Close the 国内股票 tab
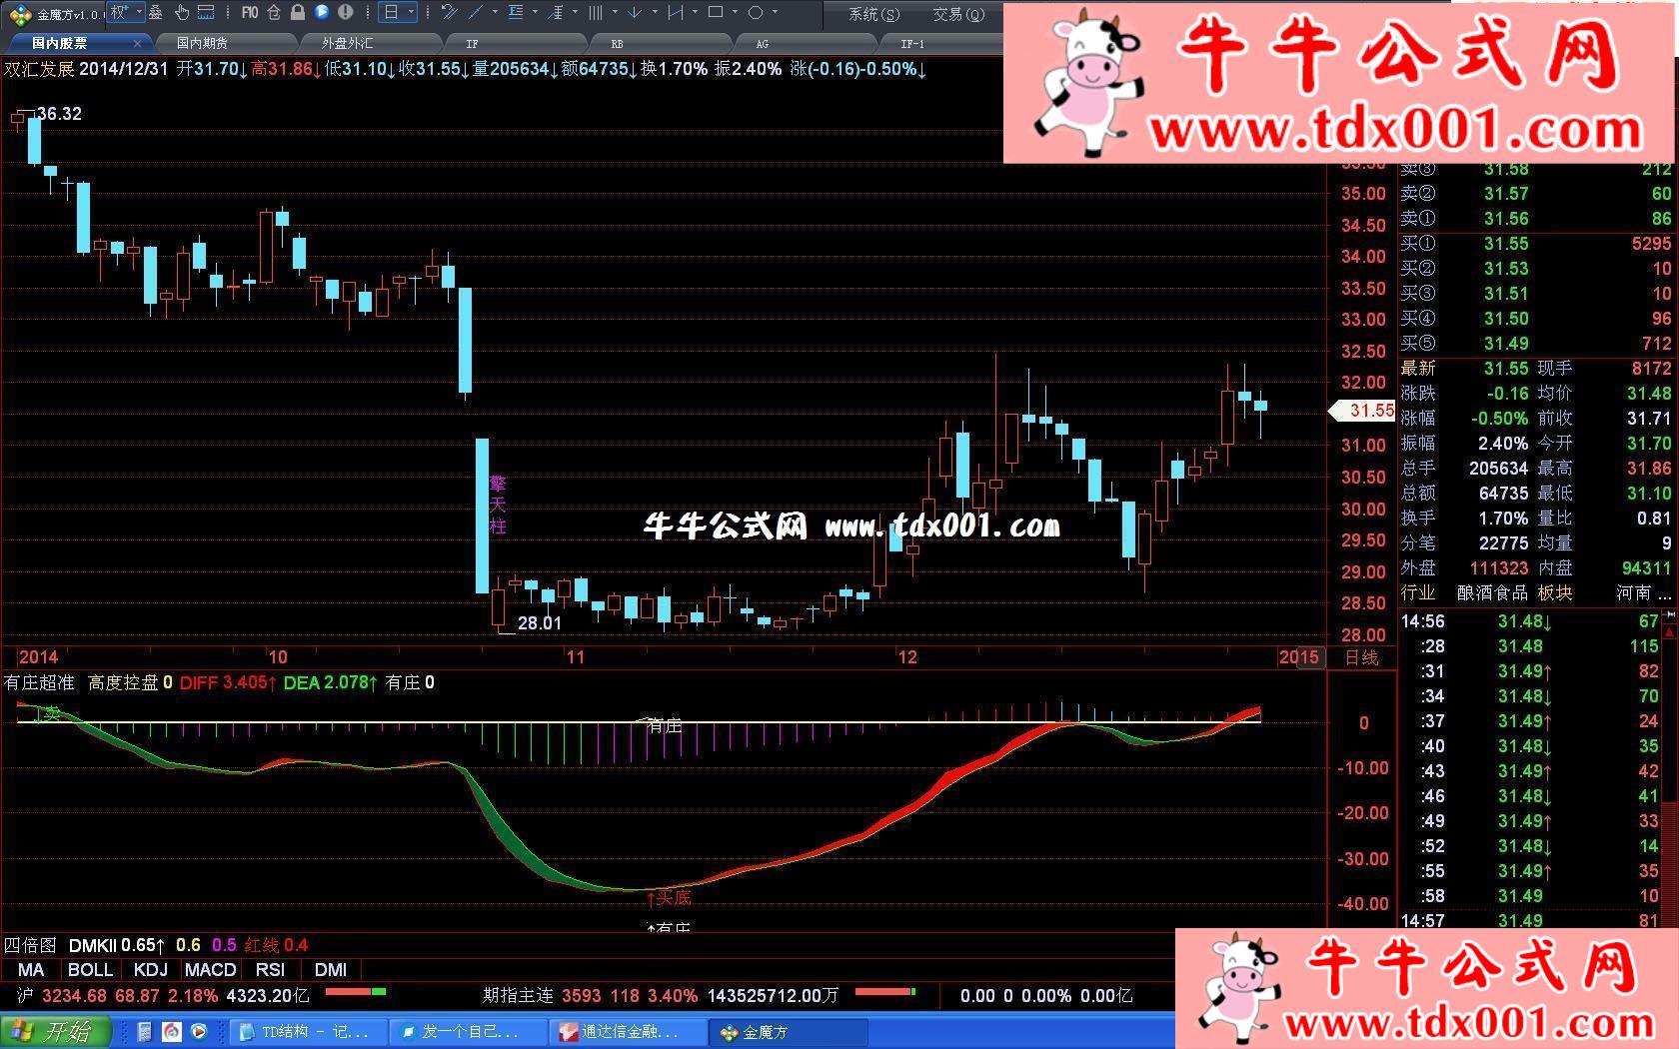The height and width of the screenshot is (1049, 1679). click(137, 43)
